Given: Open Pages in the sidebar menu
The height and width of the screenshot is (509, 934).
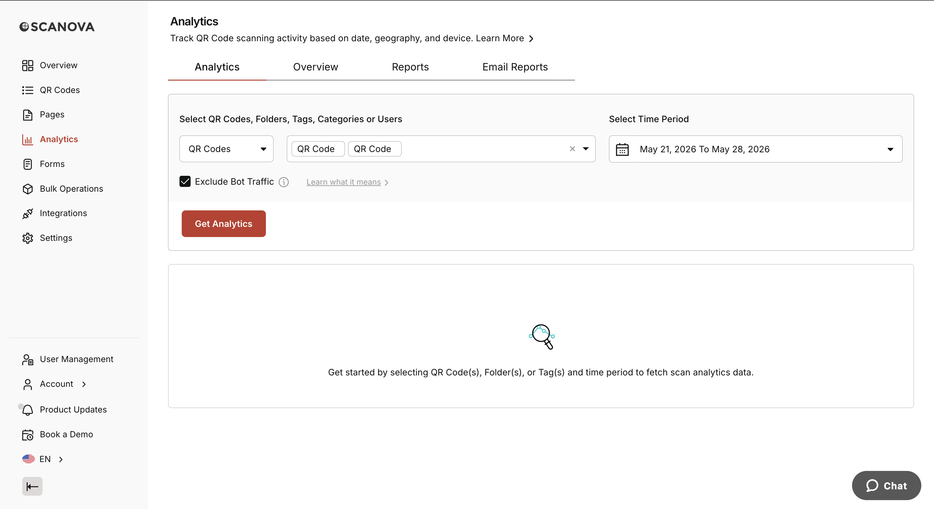Looking at the screenshot, I should [52, 115].
